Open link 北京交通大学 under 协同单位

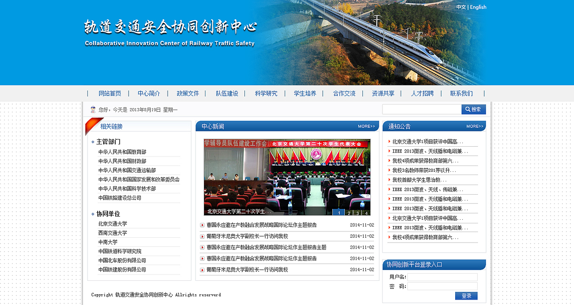(x=113, y=224)
